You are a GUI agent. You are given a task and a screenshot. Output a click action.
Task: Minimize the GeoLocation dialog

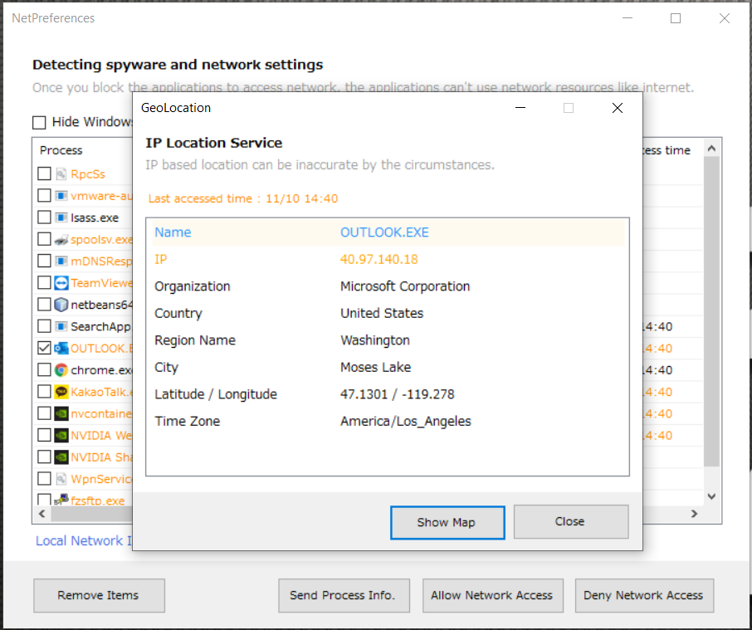(x=520, y=108)
